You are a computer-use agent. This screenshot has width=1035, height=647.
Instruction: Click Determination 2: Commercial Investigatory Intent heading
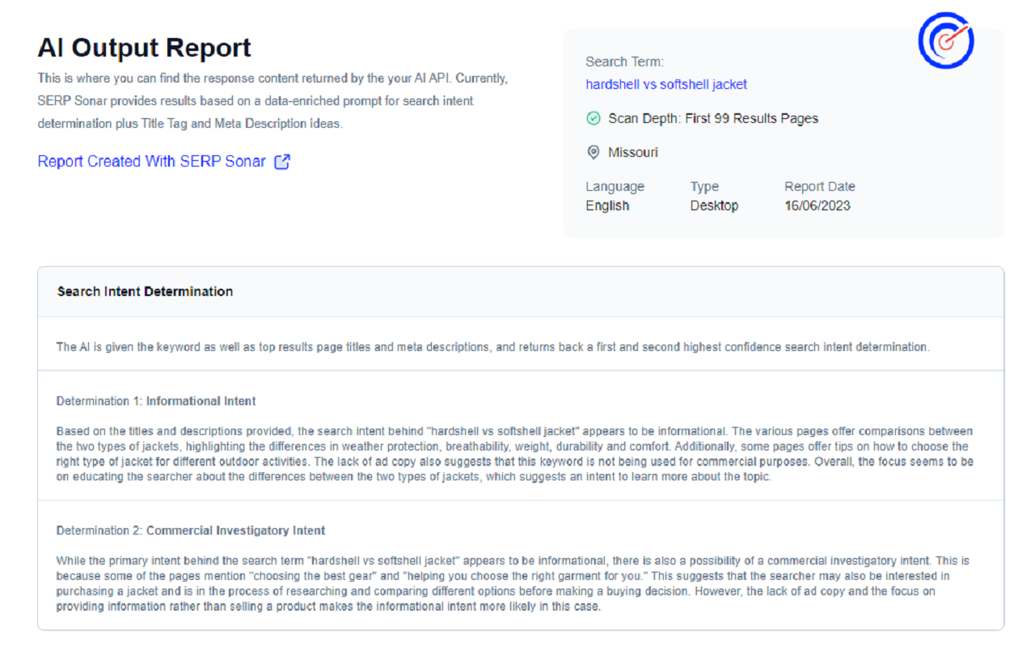click(x=191, y=531)
